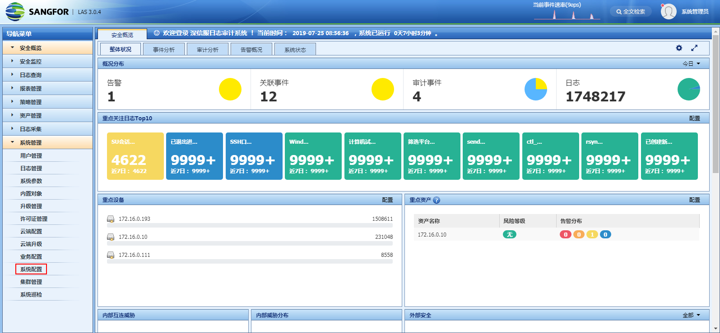Image resolution: width=720 pixels, height=333 pixels.
Task: Open the 全文检索 search button
Action: pos(631,12)
